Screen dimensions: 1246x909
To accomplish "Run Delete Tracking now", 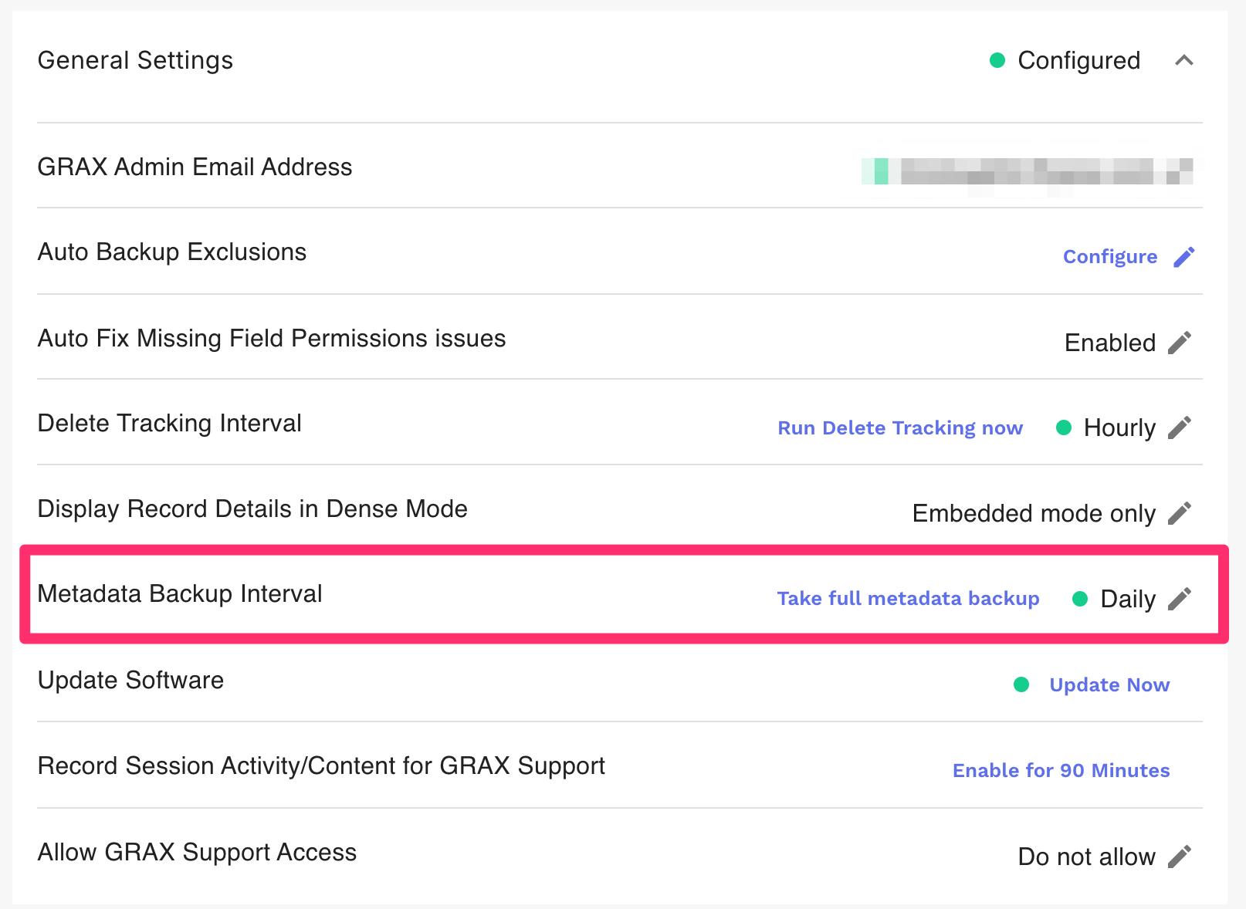I will (x=899, y=428).
